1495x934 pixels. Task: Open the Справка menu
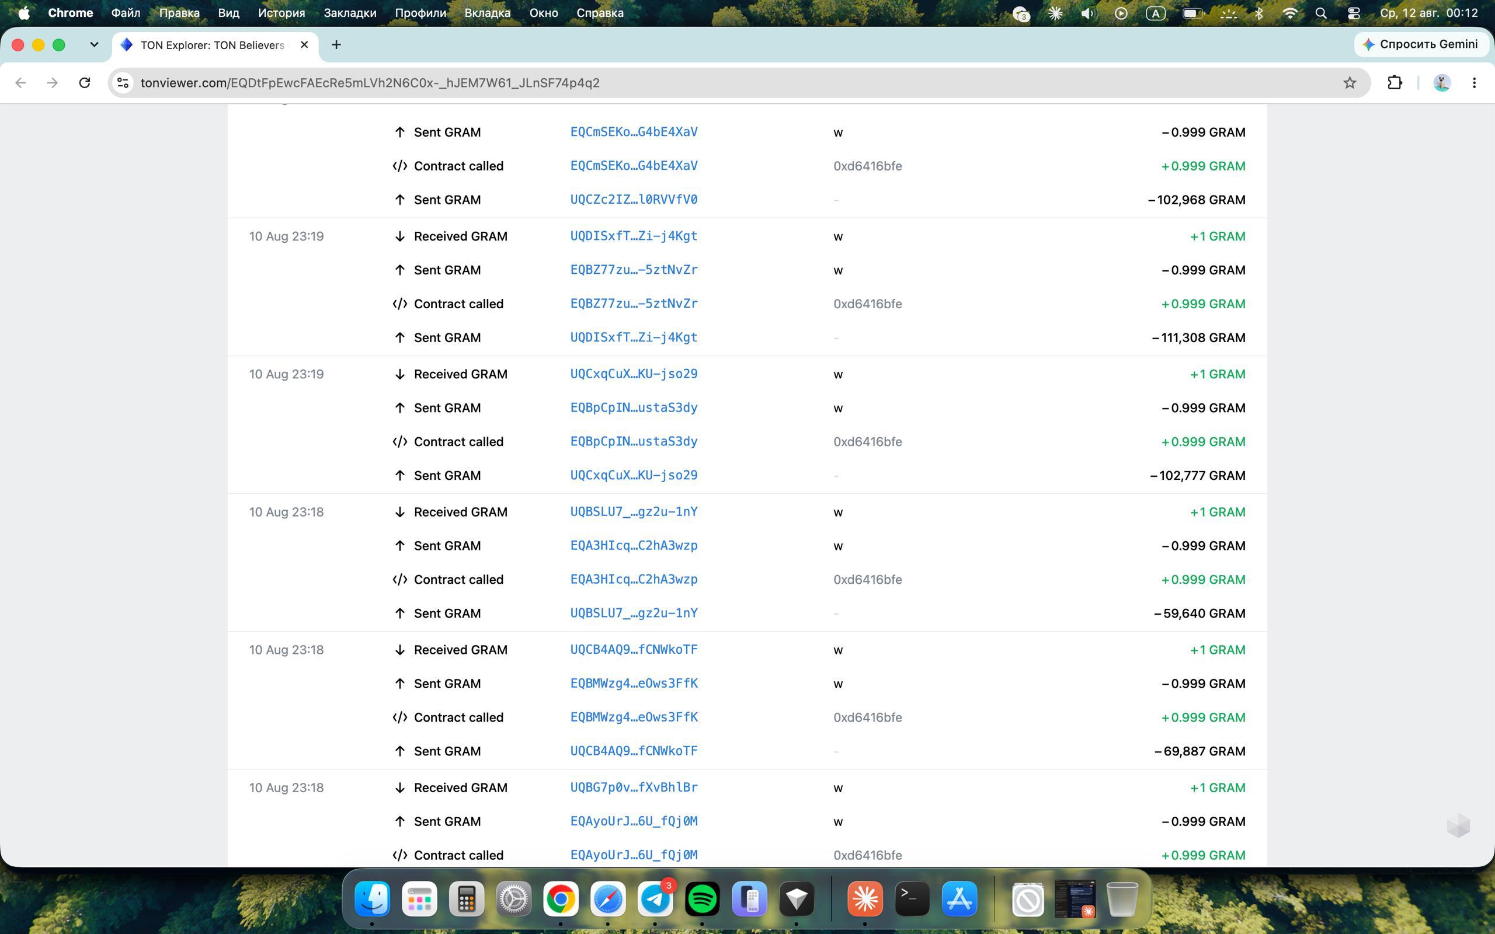600,13
